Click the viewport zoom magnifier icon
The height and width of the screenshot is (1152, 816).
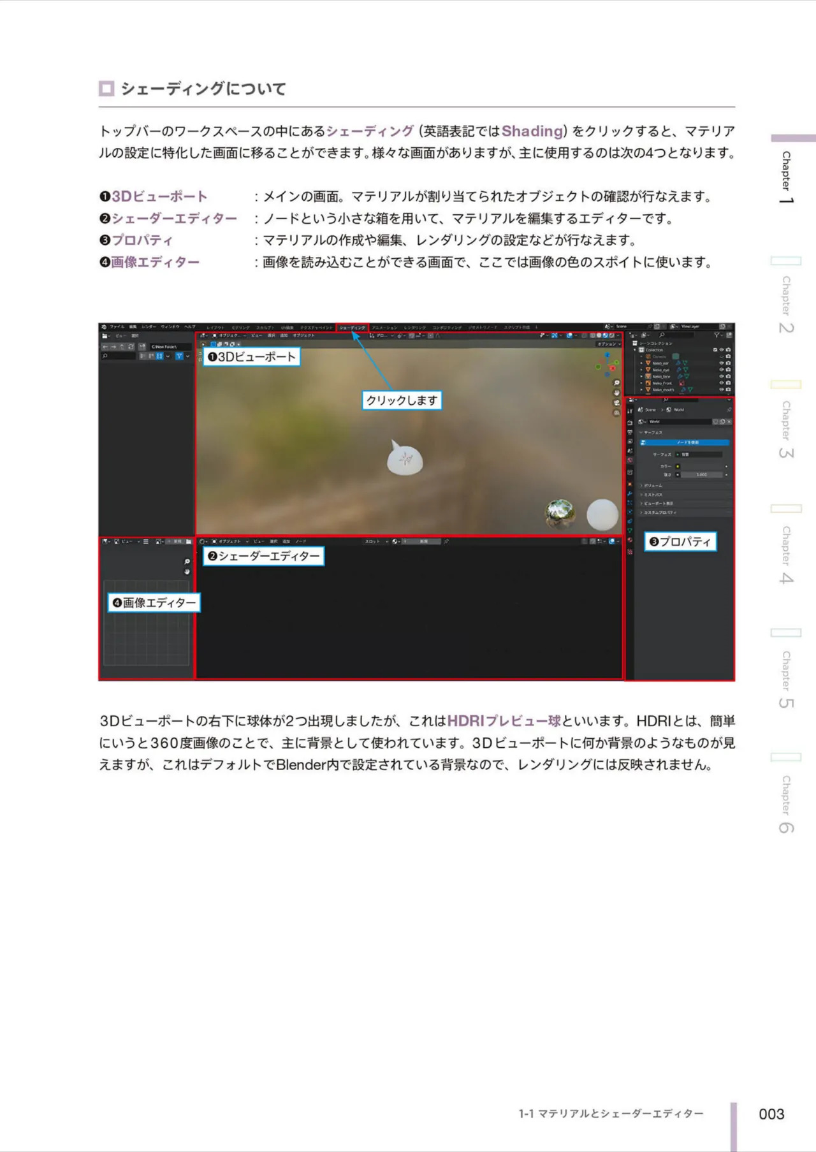(x=616, y=383)
